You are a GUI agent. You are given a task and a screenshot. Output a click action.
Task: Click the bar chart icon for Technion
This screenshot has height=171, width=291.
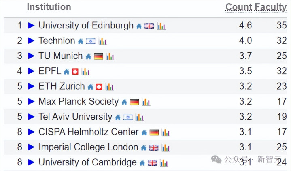click(102, 41)
